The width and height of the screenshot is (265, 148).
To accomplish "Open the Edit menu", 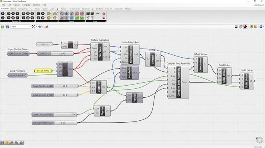I will click(x=9, y=5).
